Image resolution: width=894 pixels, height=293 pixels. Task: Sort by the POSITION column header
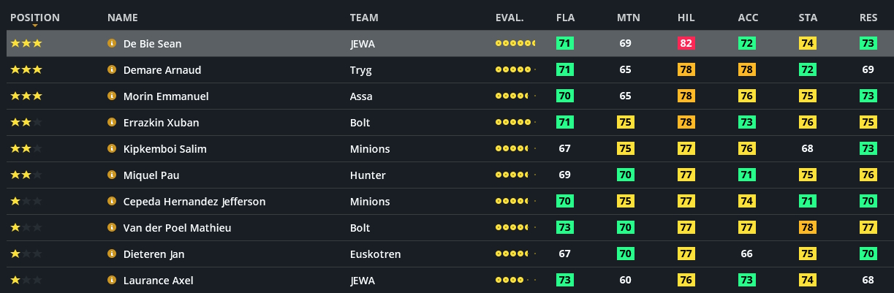click(35, 18)
